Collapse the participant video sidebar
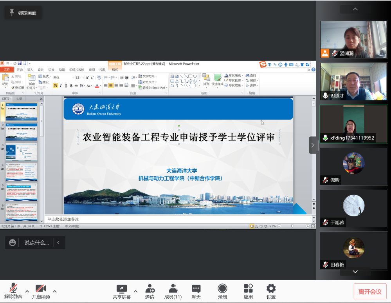The height and width of the screenshot is (303, 391). (x=312, y=145)
